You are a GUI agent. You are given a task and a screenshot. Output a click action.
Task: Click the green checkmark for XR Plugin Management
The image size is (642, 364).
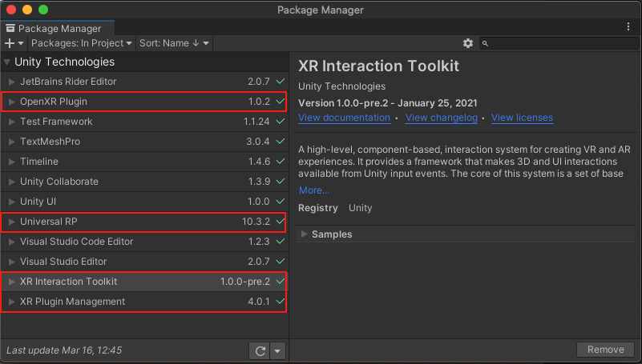click(x=280, y=302)
